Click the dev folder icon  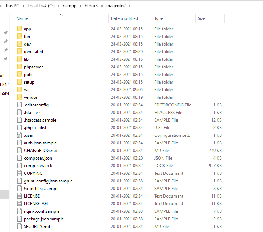pyautogui.click(x=20, y=44)
